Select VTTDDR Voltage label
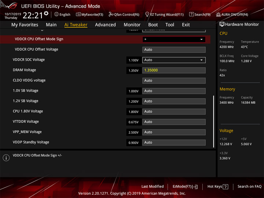Screen dimensions: 264x198 pos(26,122)
